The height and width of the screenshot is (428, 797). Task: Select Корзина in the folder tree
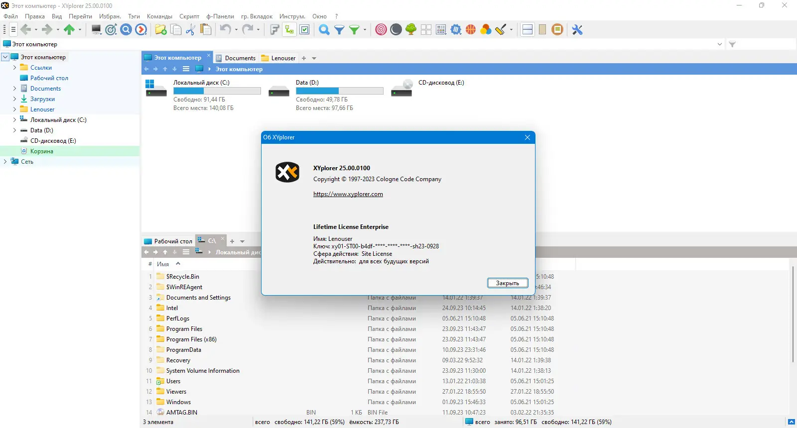click(x=42, y=151)
